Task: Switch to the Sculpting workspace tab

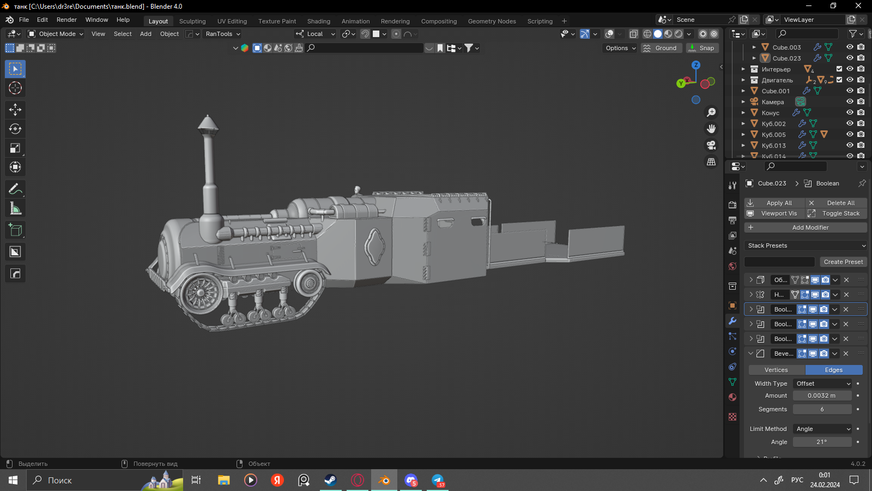Action: tap(192, 21)
